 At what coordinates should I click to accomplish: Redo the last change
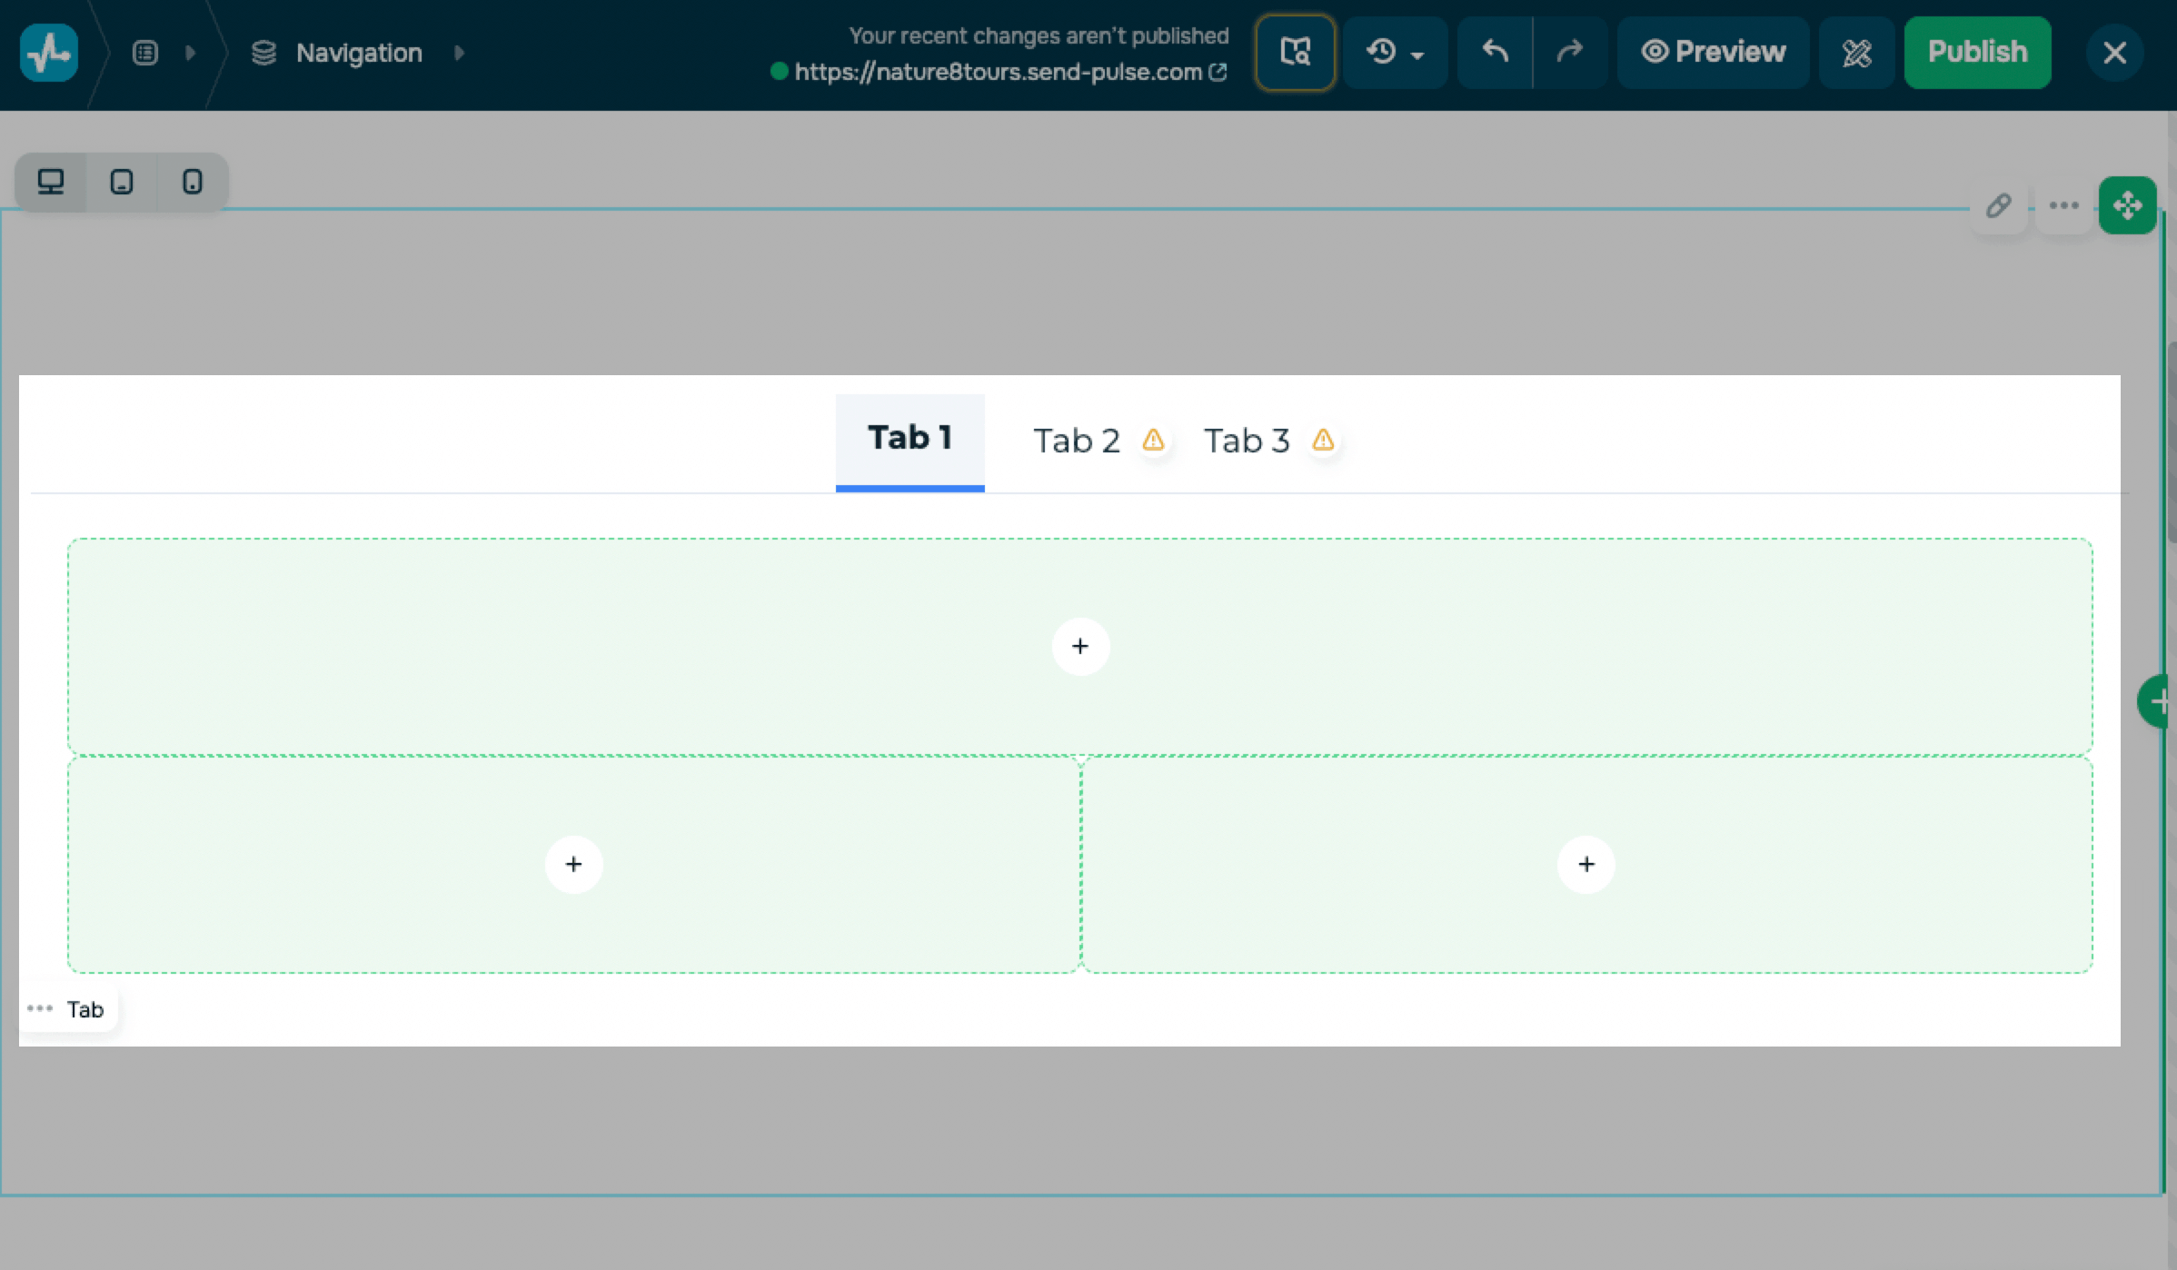(1570, 52)
